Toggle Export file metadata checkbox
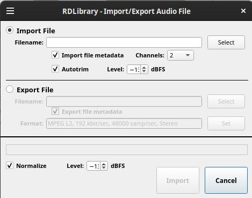This screenshot has width=252, height=198. tap(55, 111)
